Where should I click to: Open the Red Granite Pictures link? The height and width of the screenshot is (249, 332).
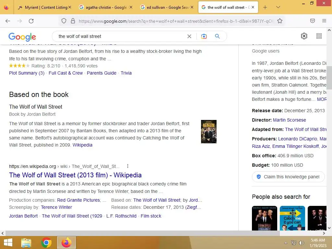78,200
